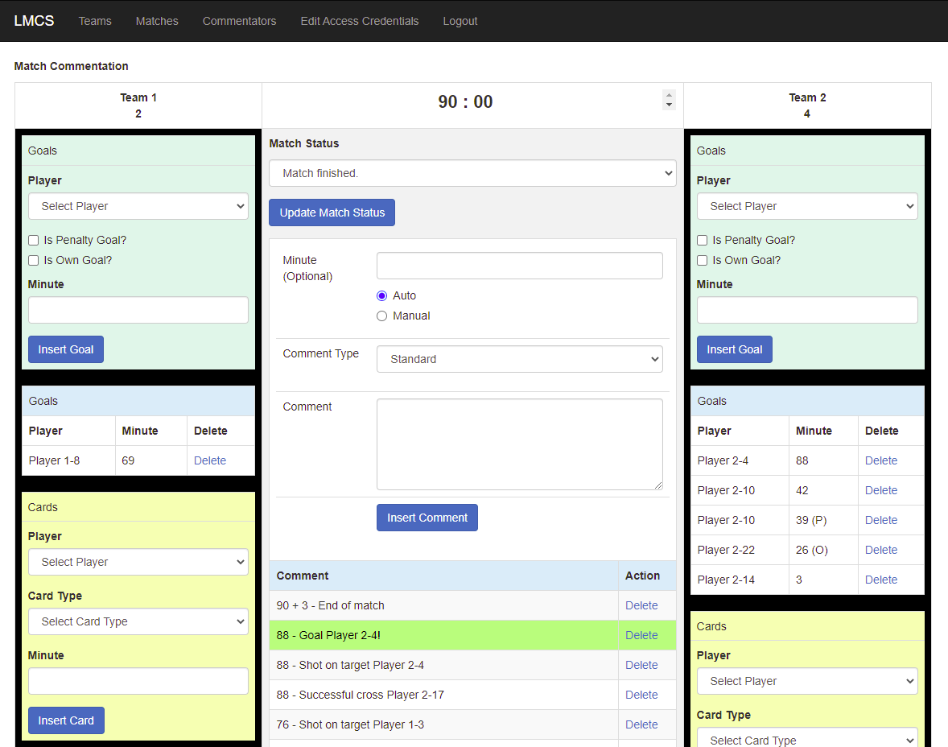Screen dimensions: 948x747
Task: Increment the match timer stepper up arrow
Action: pos(669,96)
